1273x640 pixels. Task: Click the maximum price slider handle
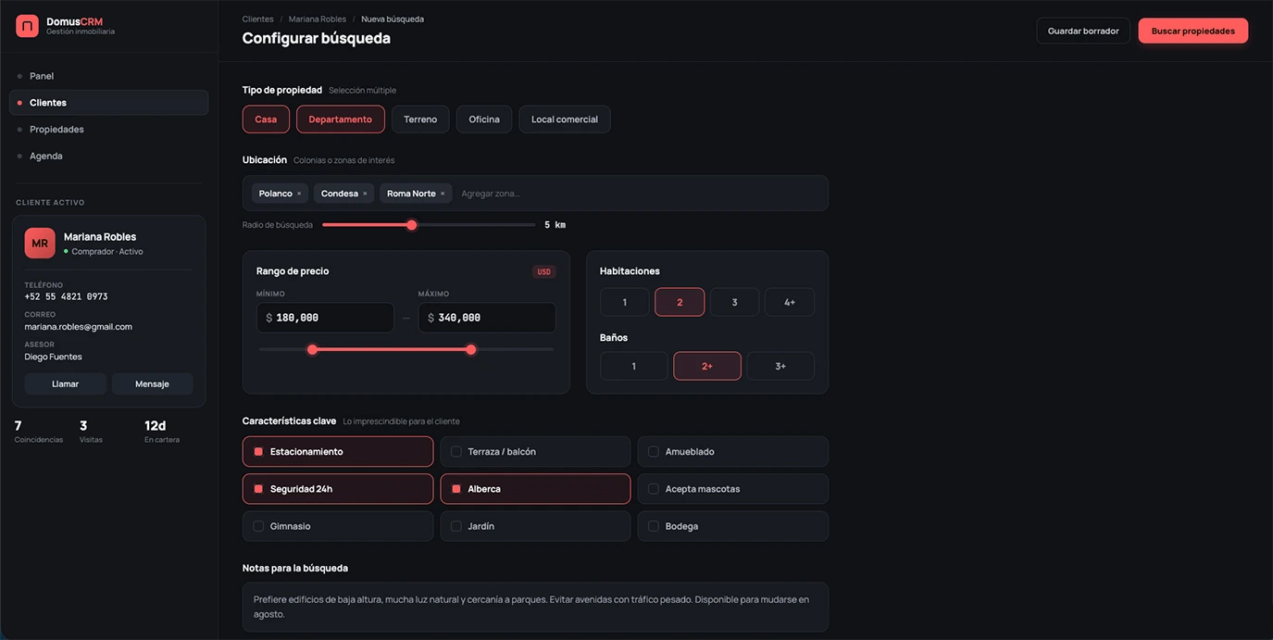pos(471,349)
